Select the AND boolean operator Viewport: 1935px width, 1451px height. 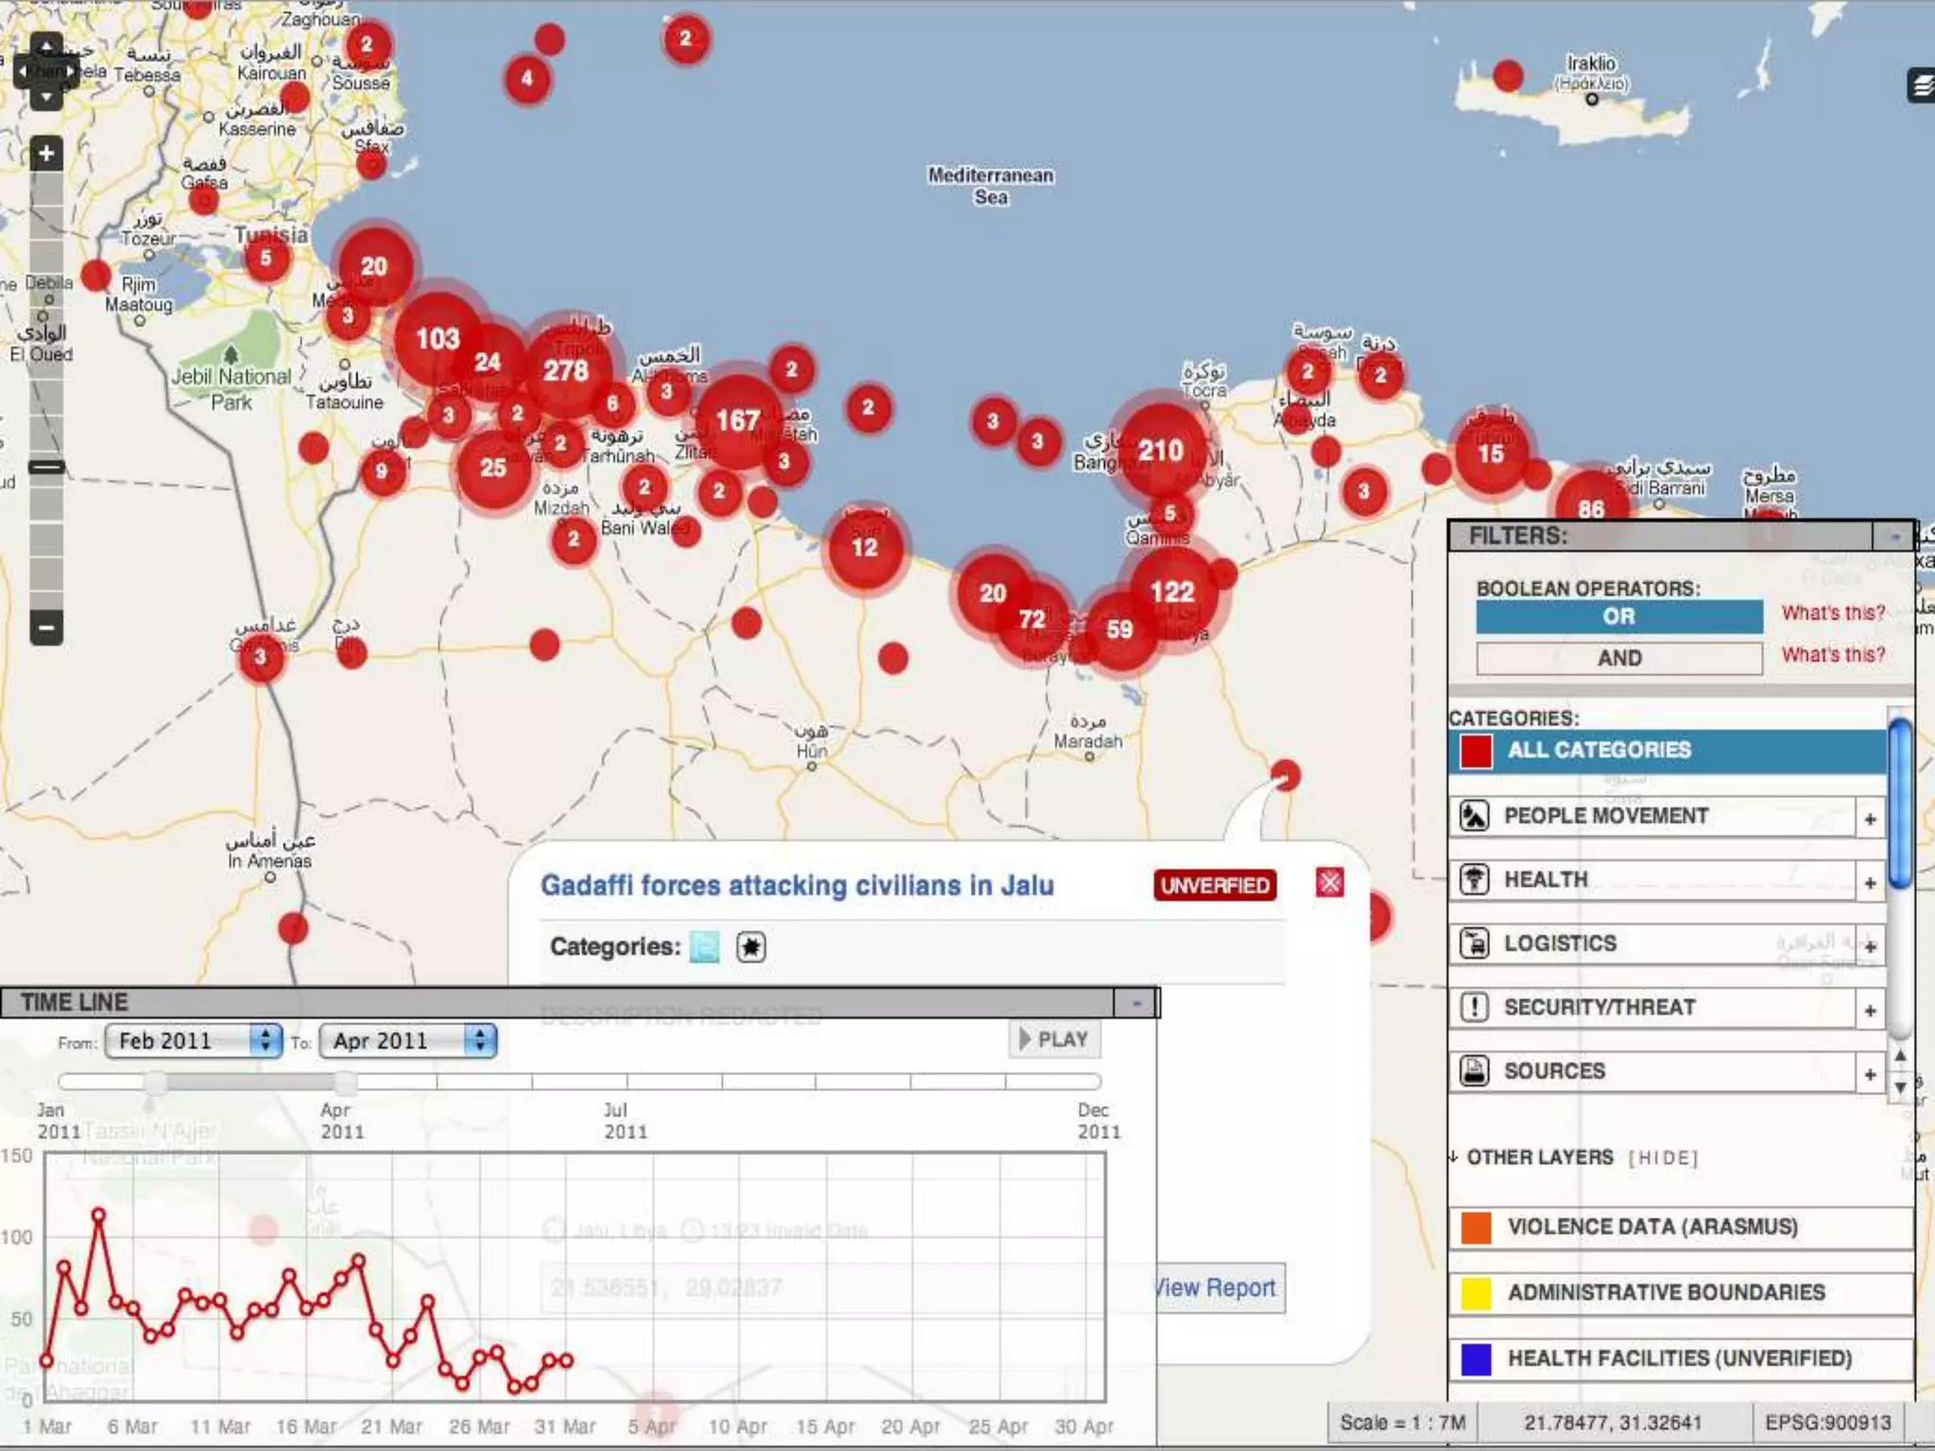point(1618,658)
